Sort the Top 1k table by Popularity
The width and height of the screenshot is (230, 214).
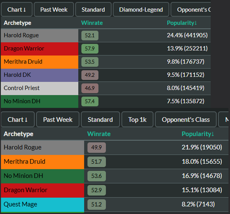[x=198, y=134]
